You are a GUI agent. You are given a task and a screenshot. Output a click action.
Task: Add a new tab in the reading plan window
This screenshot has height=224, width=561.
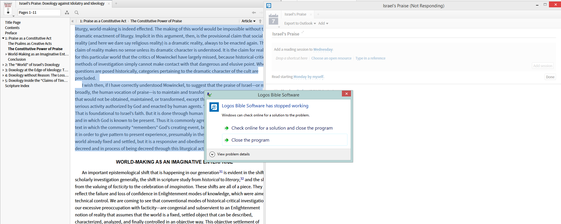(x=318, y=14)
